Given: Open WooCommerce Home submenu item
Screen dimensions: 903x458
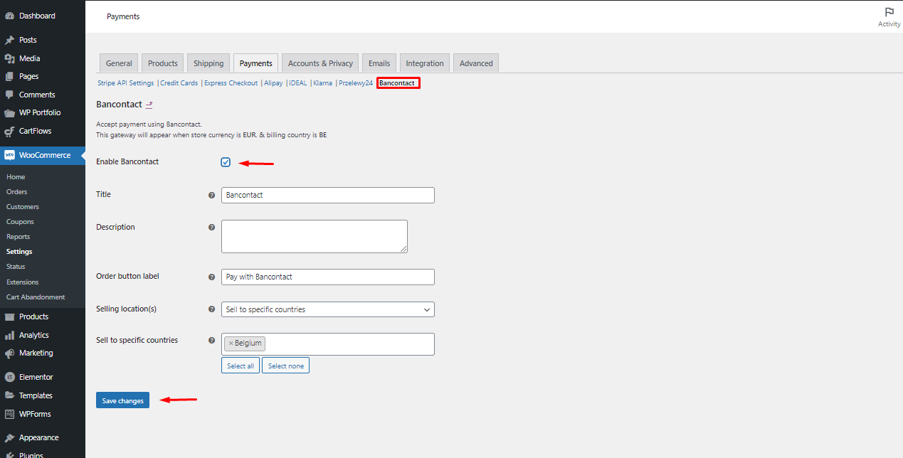Looking at the screenshot, I should pos(16,177).
